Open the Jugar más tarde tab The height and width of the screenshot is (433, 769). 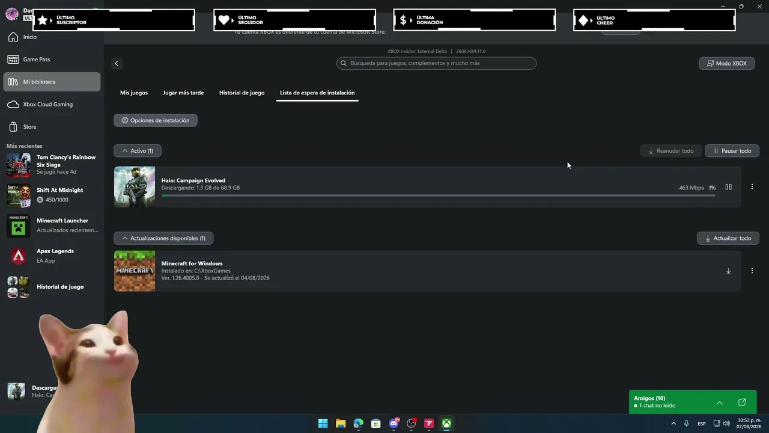pyautogui.click(x=183, y=93)
